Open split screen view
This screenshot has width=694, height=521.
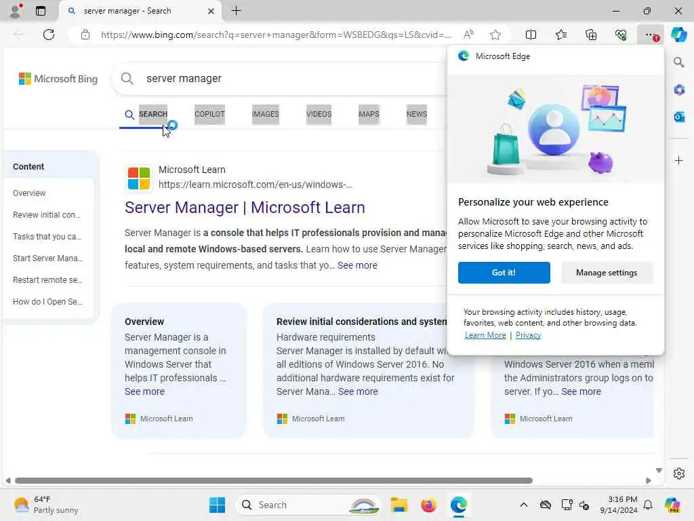pyautogui.click(x=531, y=35)
